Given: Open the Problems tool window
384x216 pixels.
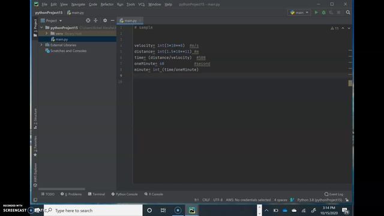Looking at the screenshot, I should 71,194.
